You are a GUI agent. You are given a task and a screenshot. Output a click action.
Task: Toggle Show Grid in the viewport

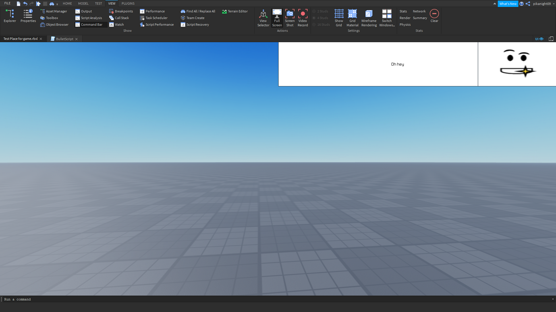339,17
